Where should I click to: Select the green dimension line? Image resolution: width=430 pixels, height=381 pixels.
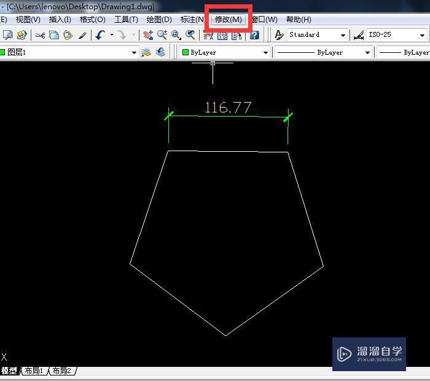pos(228,116)
